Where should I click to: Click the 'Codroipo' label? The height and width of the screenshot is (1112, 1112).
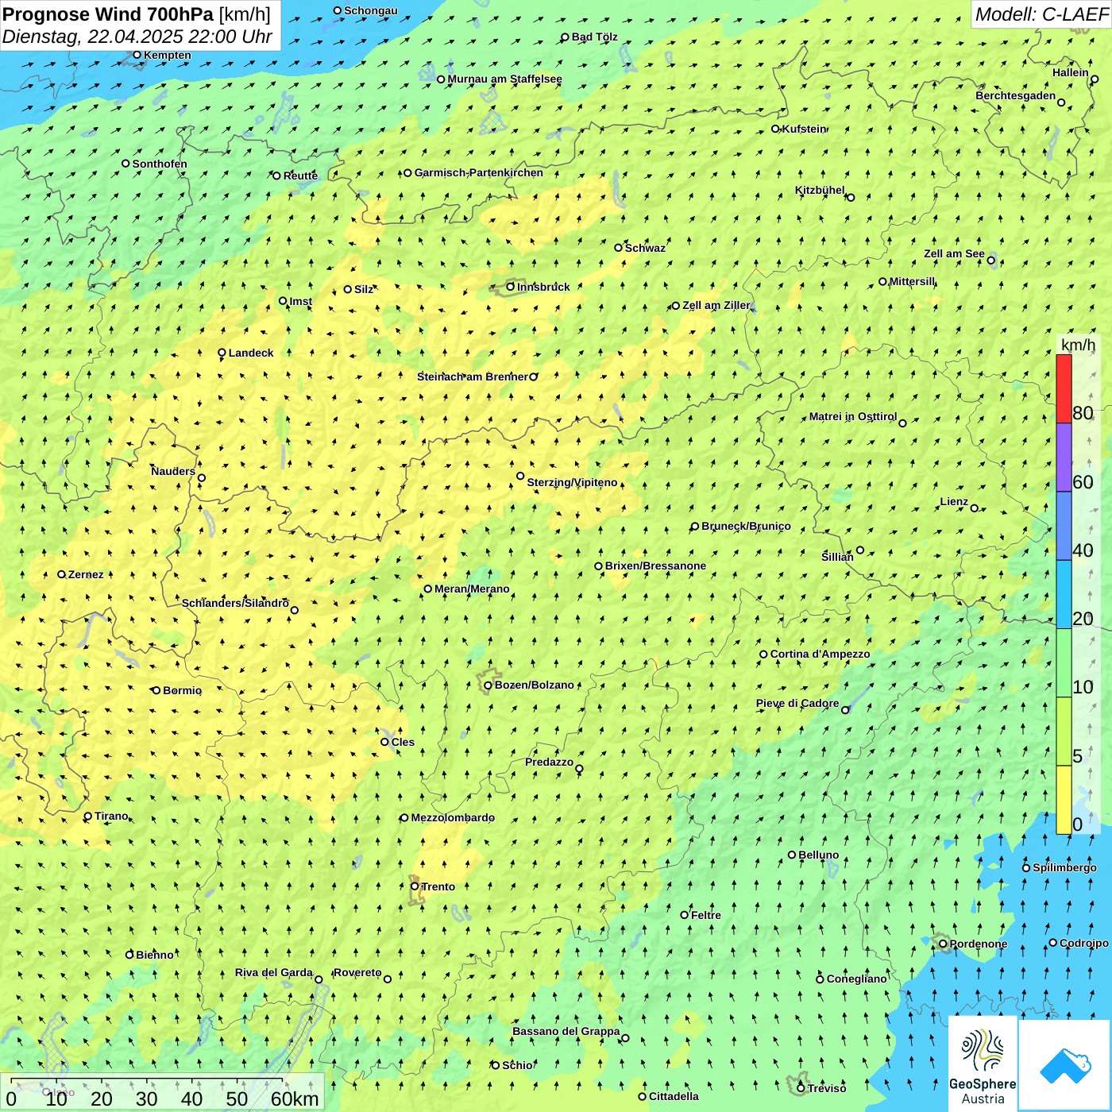(x=1083, y=943)
